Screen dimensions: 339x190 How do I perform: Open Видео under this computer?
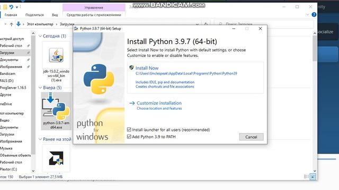click(5, 120)
